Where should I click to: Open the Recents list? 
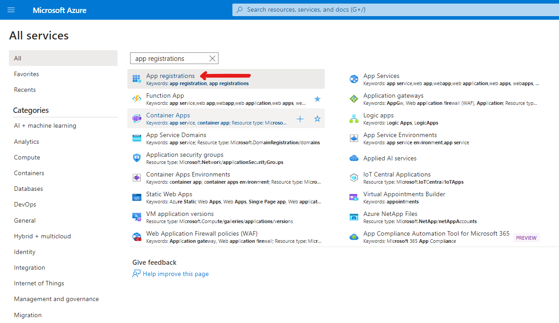coord(25,90)
